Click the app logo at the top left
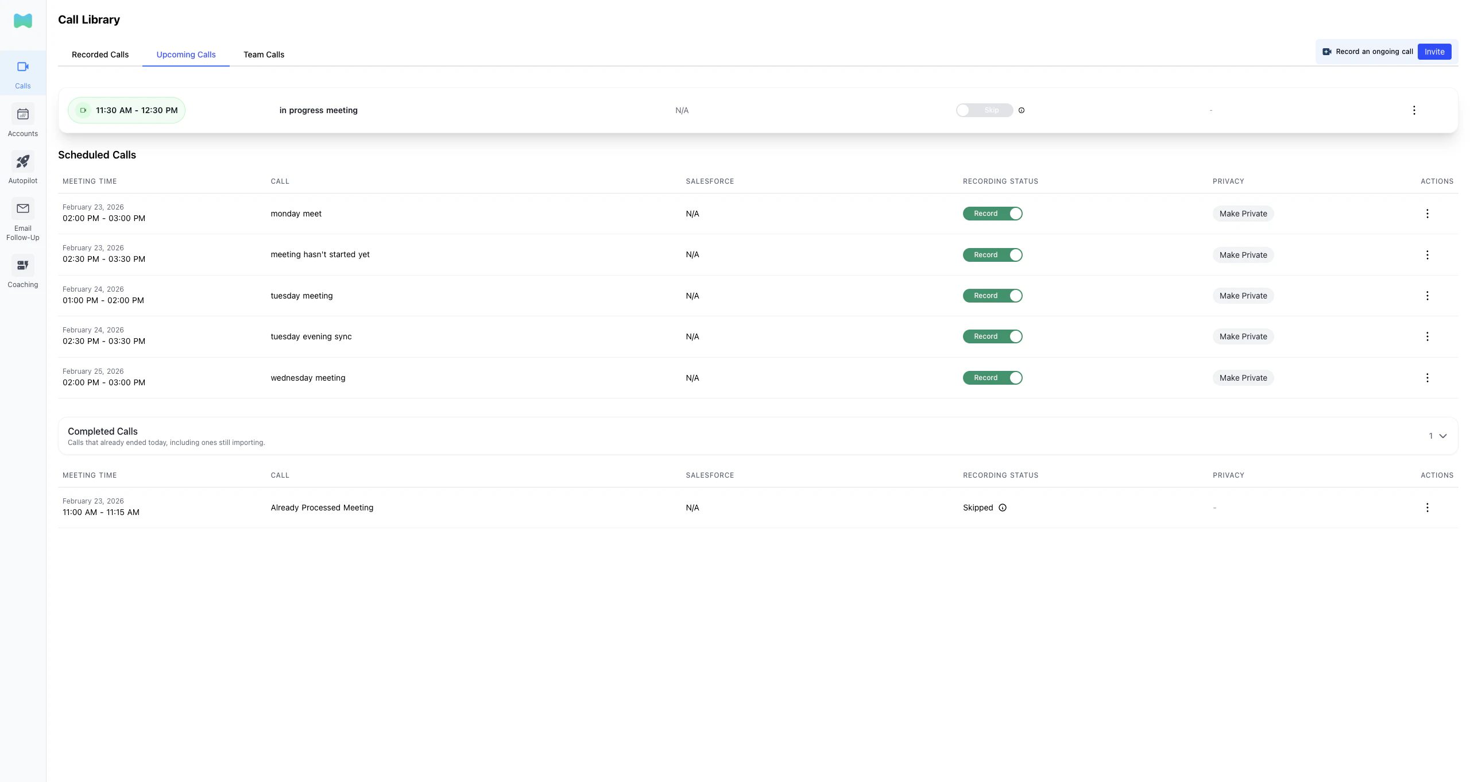The width and height of the screenshot is (1470, 782). click(x=22, y=21)
